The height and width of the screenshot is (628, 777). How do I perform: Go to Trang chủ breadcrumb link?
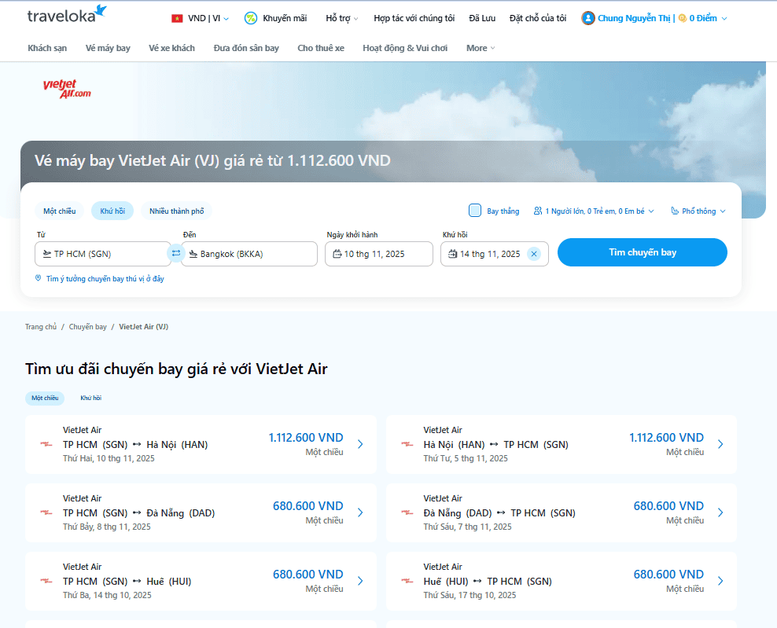(x=40, y=326)
